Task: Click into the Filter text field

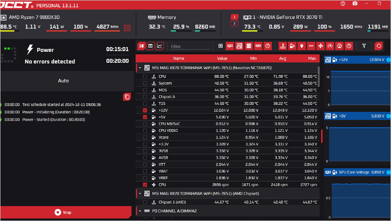Action: (x=189, y=46)
